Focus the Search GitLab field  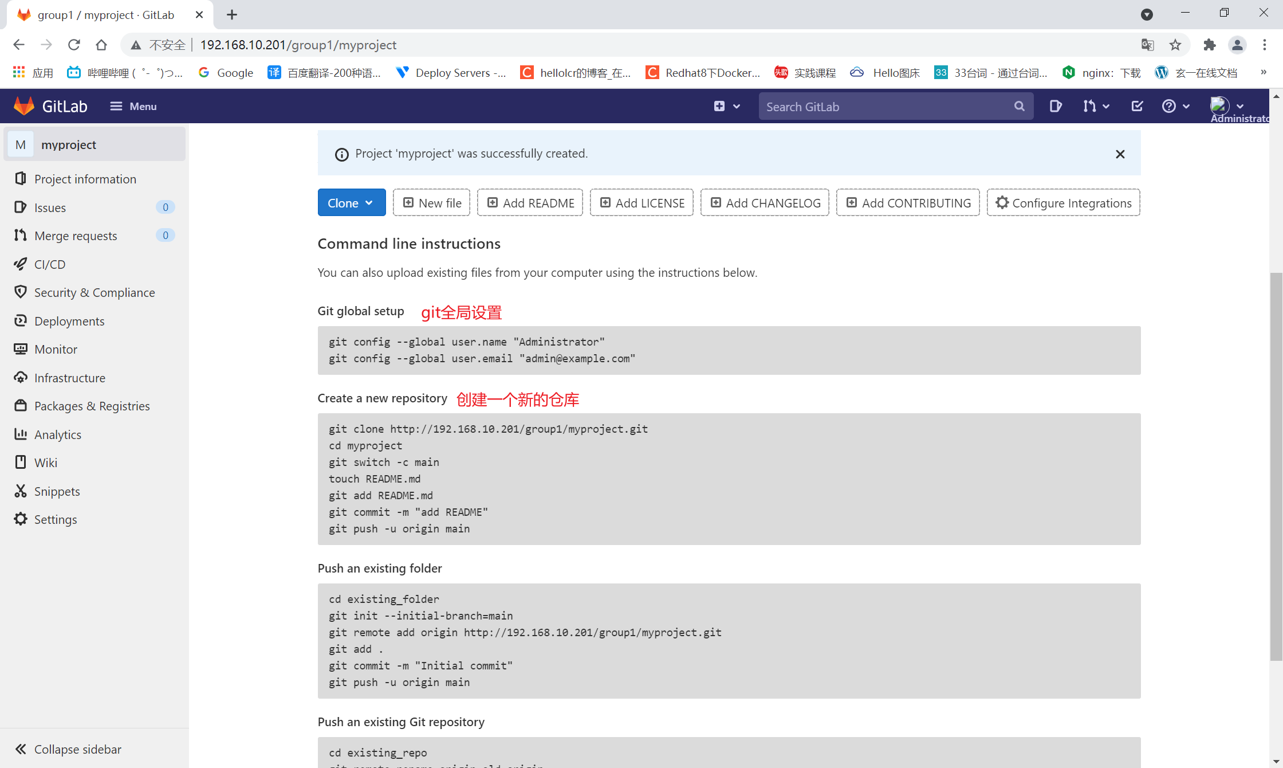pos(885,107)
